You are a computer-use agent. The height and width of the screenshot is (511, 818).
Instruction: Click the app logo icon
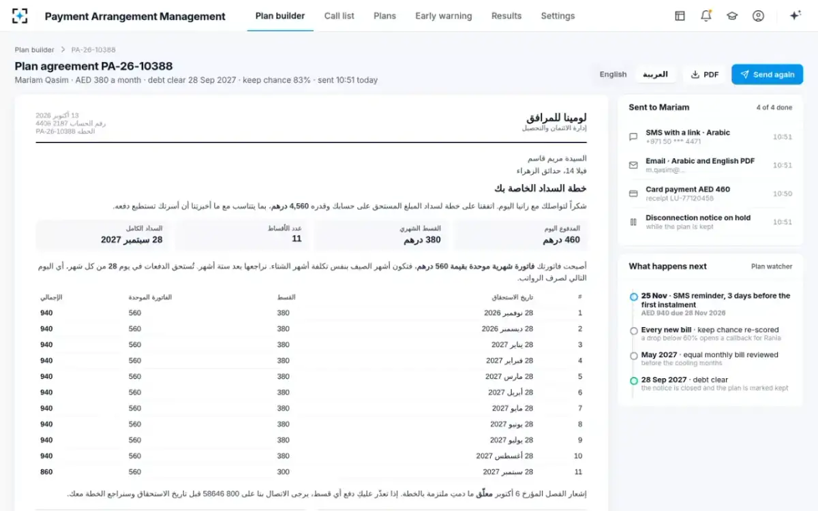pos(20,16)
